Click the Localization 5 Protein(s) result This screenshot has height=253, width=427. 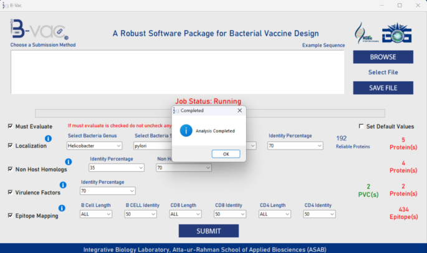click(x=403, y=143)
